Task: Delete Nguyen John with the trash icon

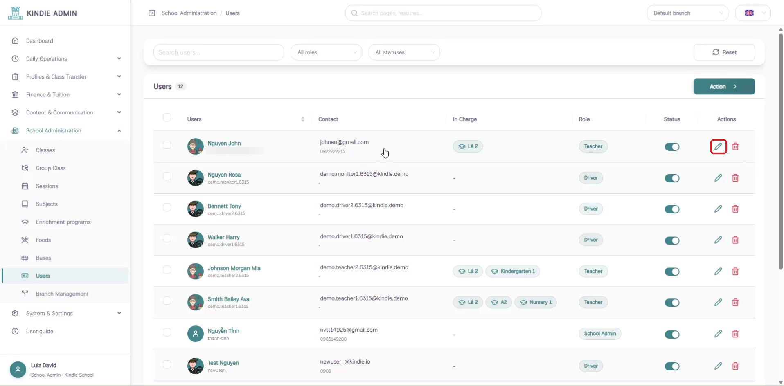Action: click(x=735, y=146)
